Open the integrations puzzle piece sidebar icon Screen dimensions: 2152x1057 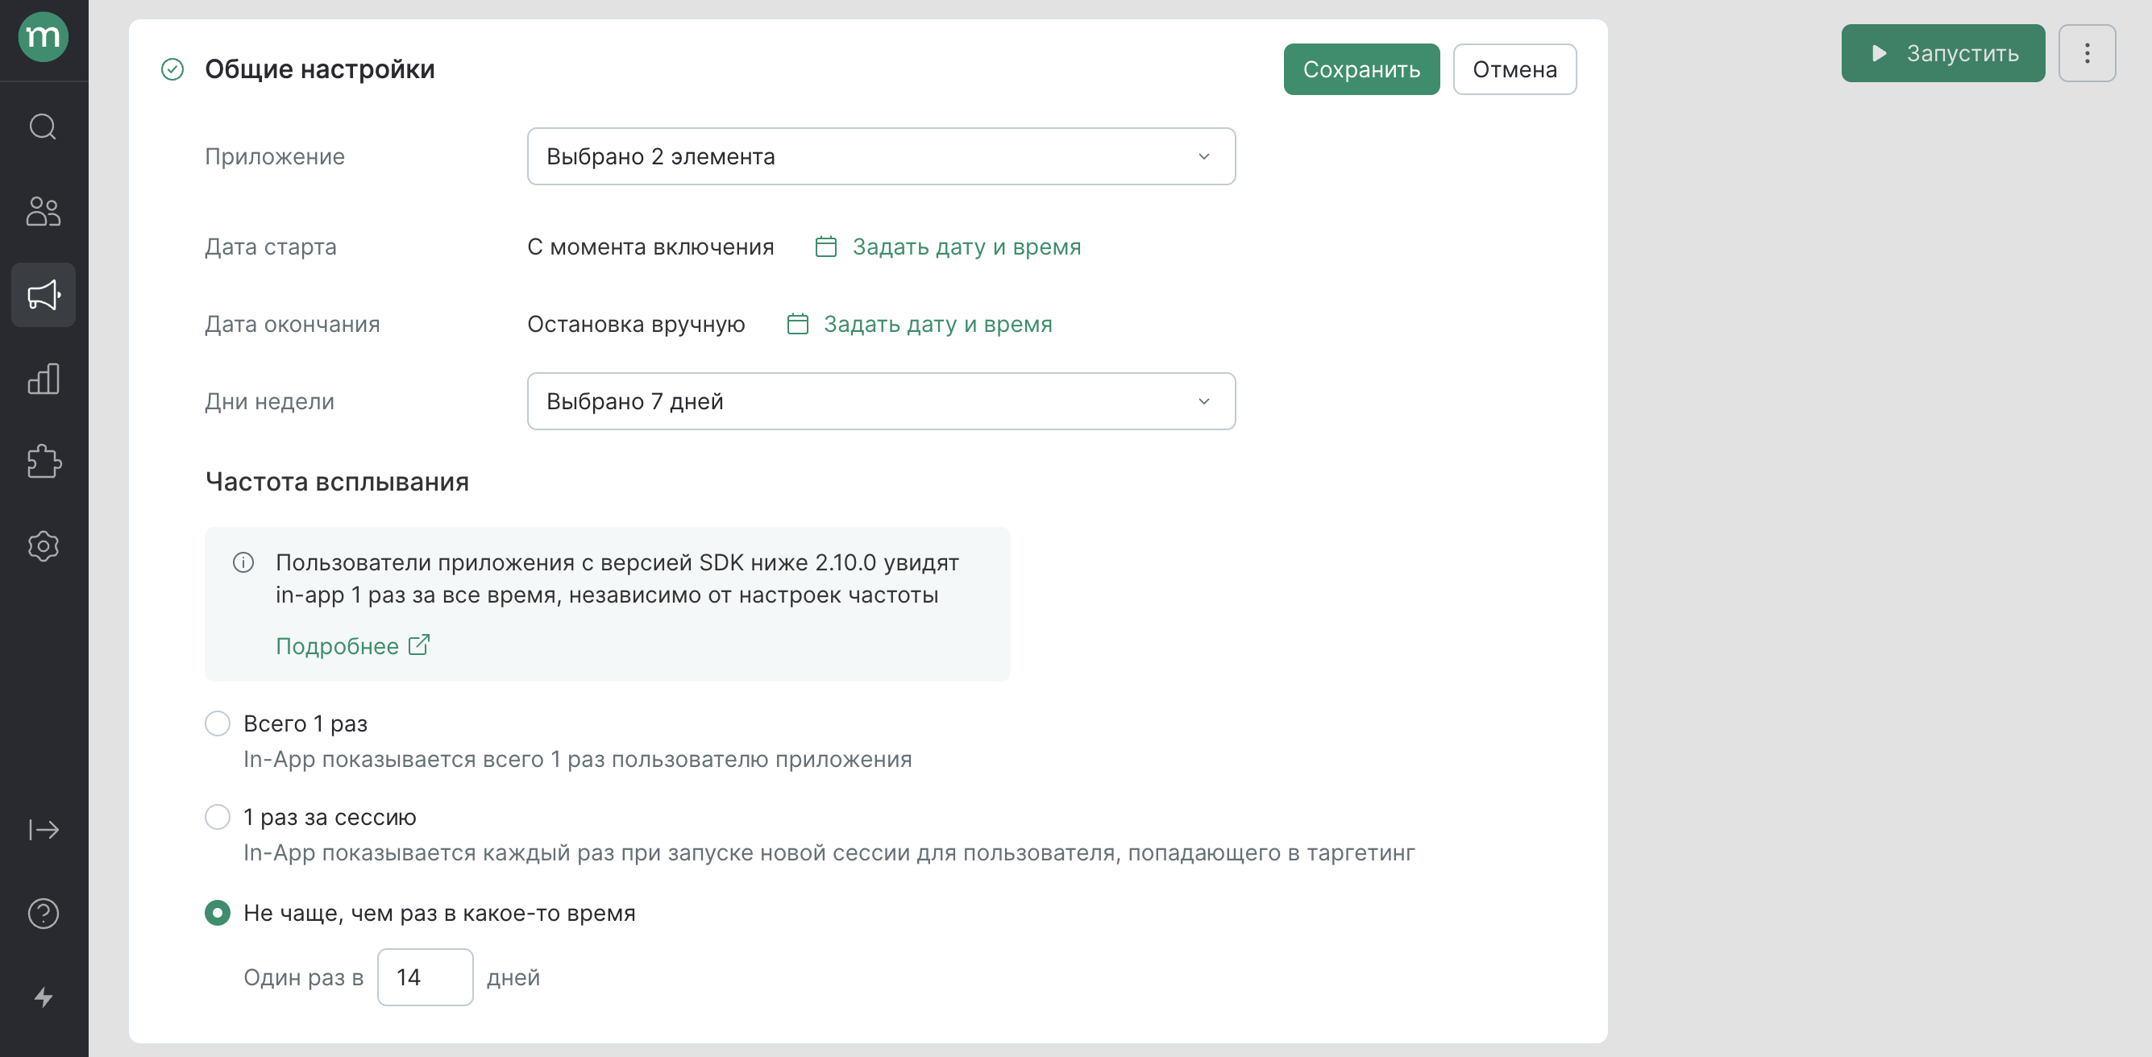(x=44, y=462)
